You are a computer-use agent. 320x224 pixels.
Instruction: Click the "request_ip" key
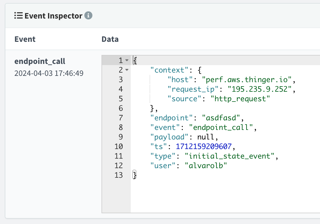pyautogui.click(x=193, y=89)
